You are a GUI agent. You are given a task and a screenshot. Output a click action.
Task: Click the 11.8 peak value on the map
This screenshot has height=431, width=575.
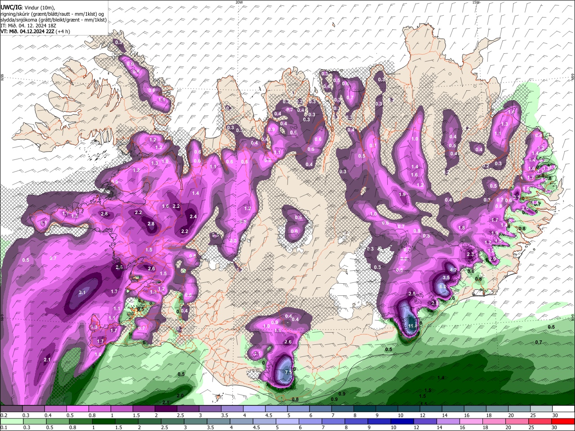412,326
